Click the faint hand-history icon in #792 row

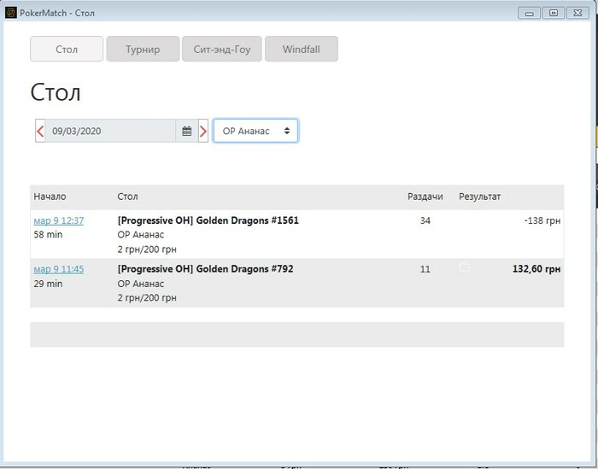pyautogui.click(x=464, y=267)
